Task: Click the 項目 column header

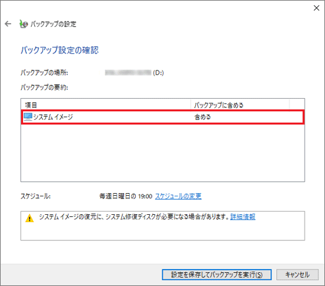Action: pos(105,105)
